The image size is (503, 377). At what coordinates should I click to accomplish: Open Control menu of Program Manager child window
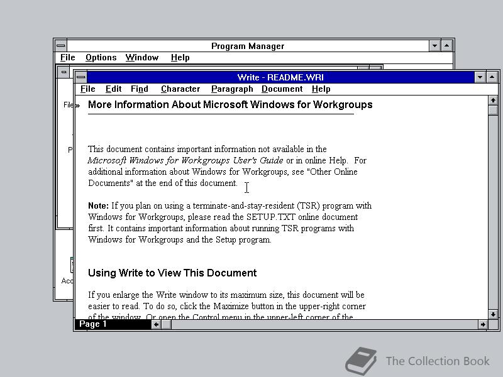[x=64, y=72]
